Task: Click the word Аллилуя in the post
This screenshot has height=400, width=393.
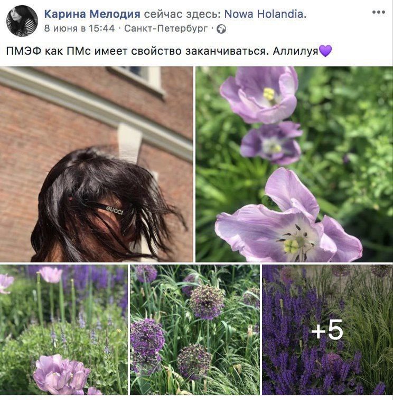Action: (x=295, y=51)
